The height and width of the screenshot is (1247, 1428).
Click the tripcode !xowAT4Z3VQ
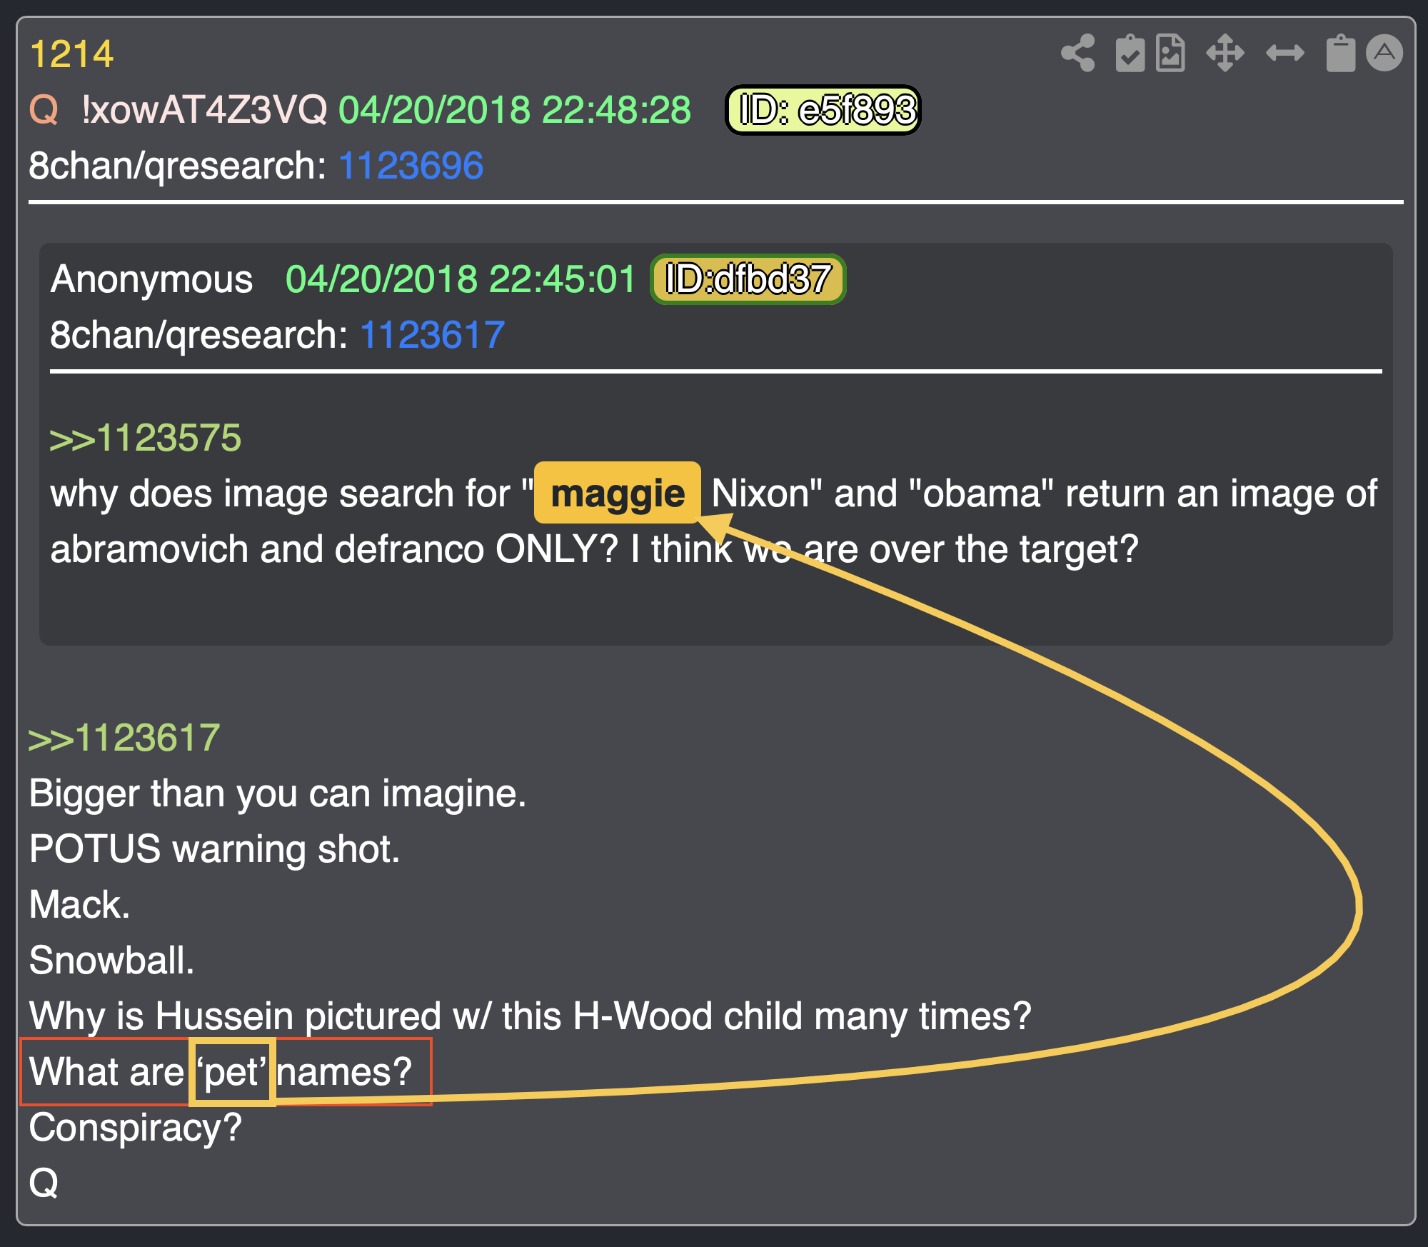(x=204, y=110)
